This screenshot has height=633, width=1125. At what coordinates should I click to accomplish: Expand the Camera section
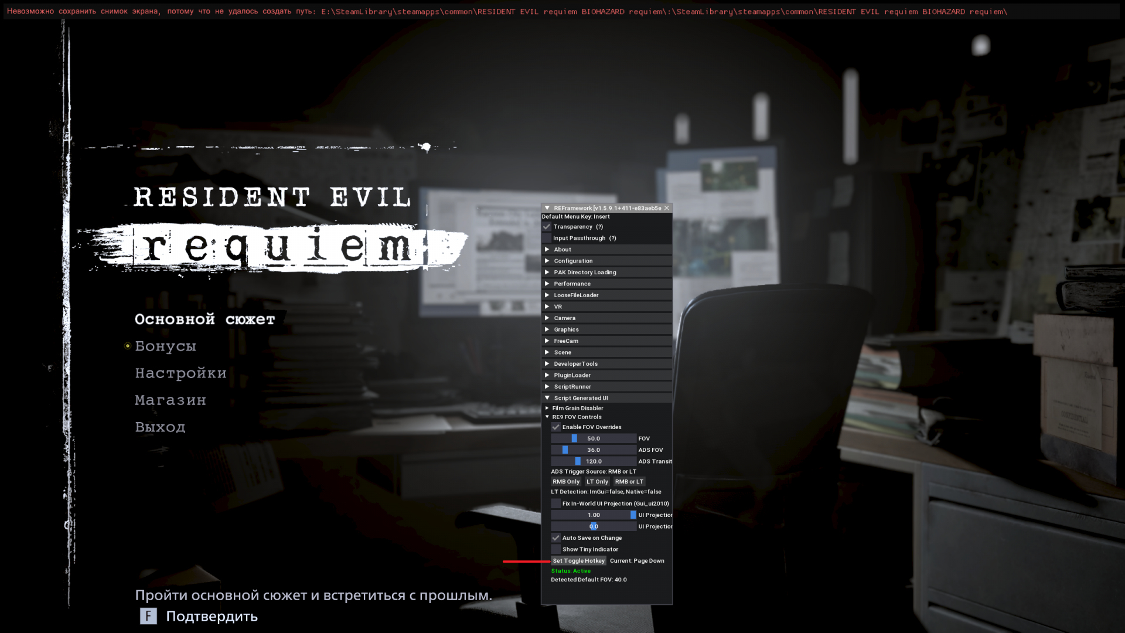564,318
